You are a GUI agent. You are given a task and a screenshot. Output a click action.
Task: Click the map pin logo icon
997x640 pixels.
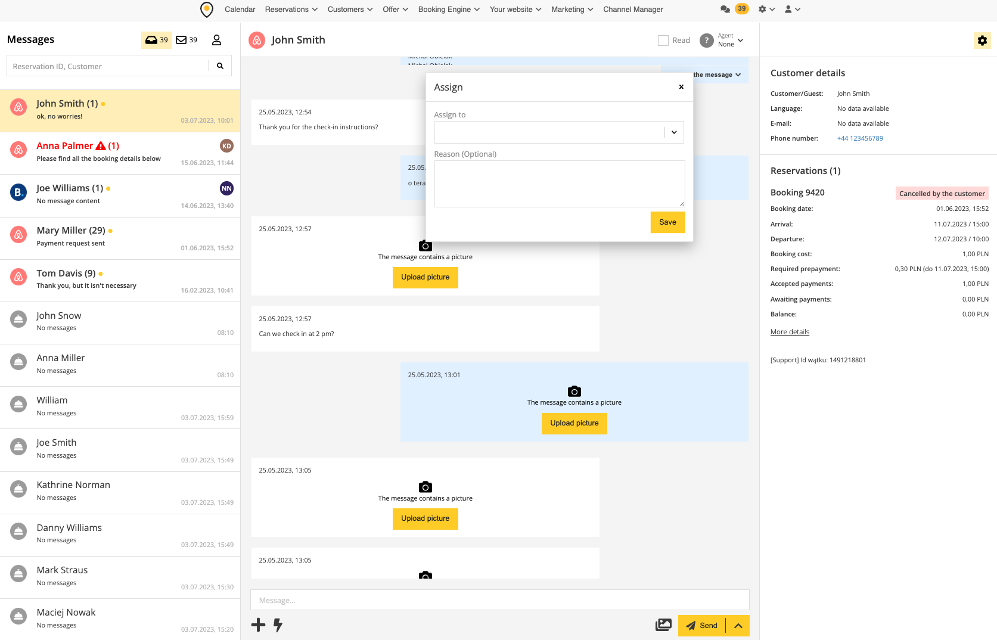(x=206, y=10)
